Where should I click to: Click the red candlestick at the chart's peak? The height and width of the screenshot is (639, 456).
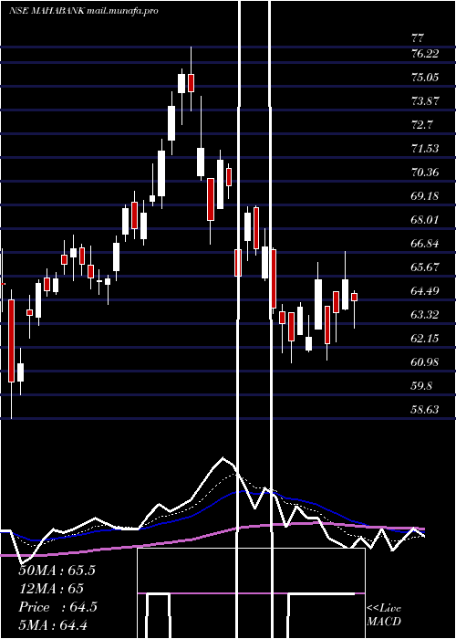191,83
